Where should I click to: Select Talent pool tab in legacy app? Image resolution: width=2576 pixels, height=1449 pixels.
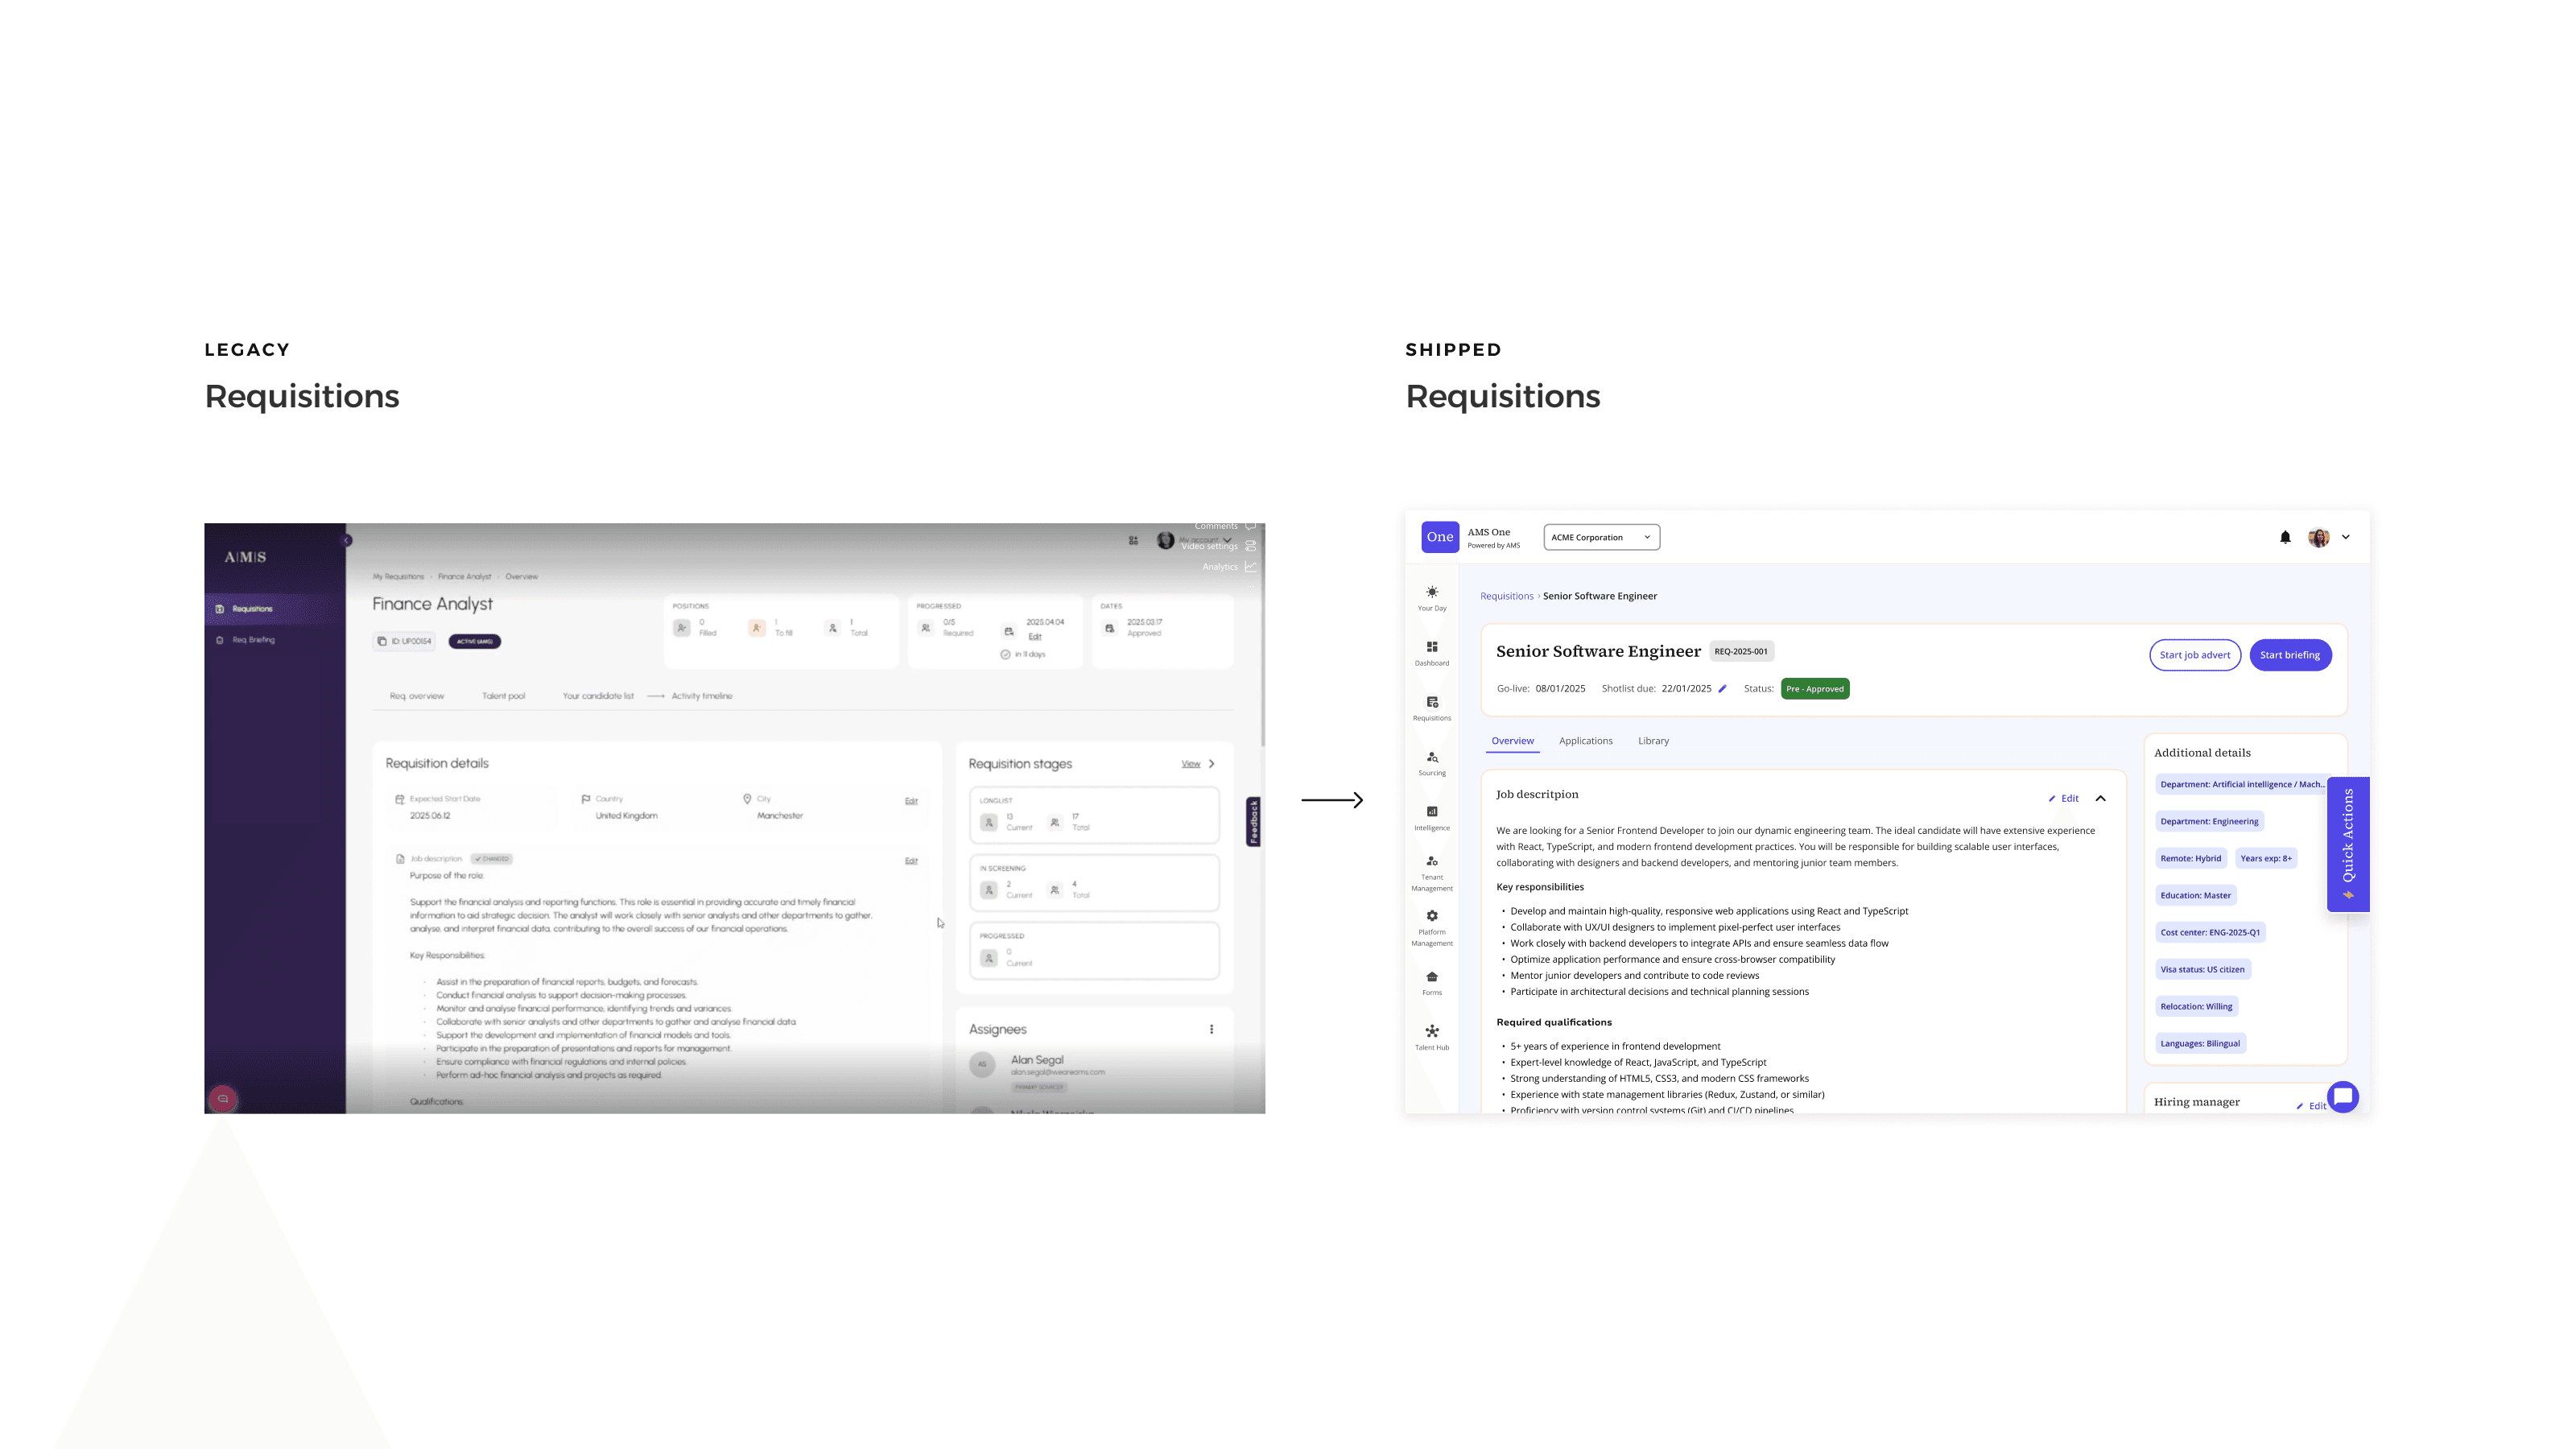[503, 696]
